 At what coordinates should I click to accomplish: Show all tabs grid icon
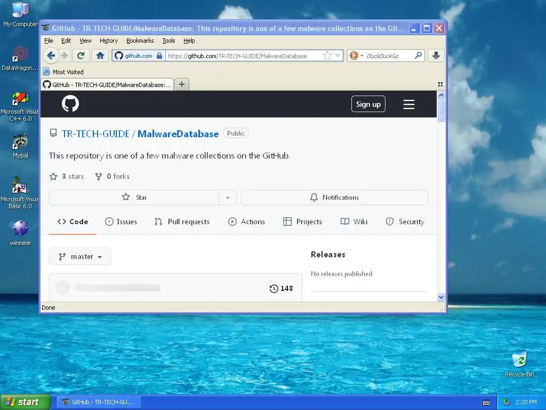point(440,84)
